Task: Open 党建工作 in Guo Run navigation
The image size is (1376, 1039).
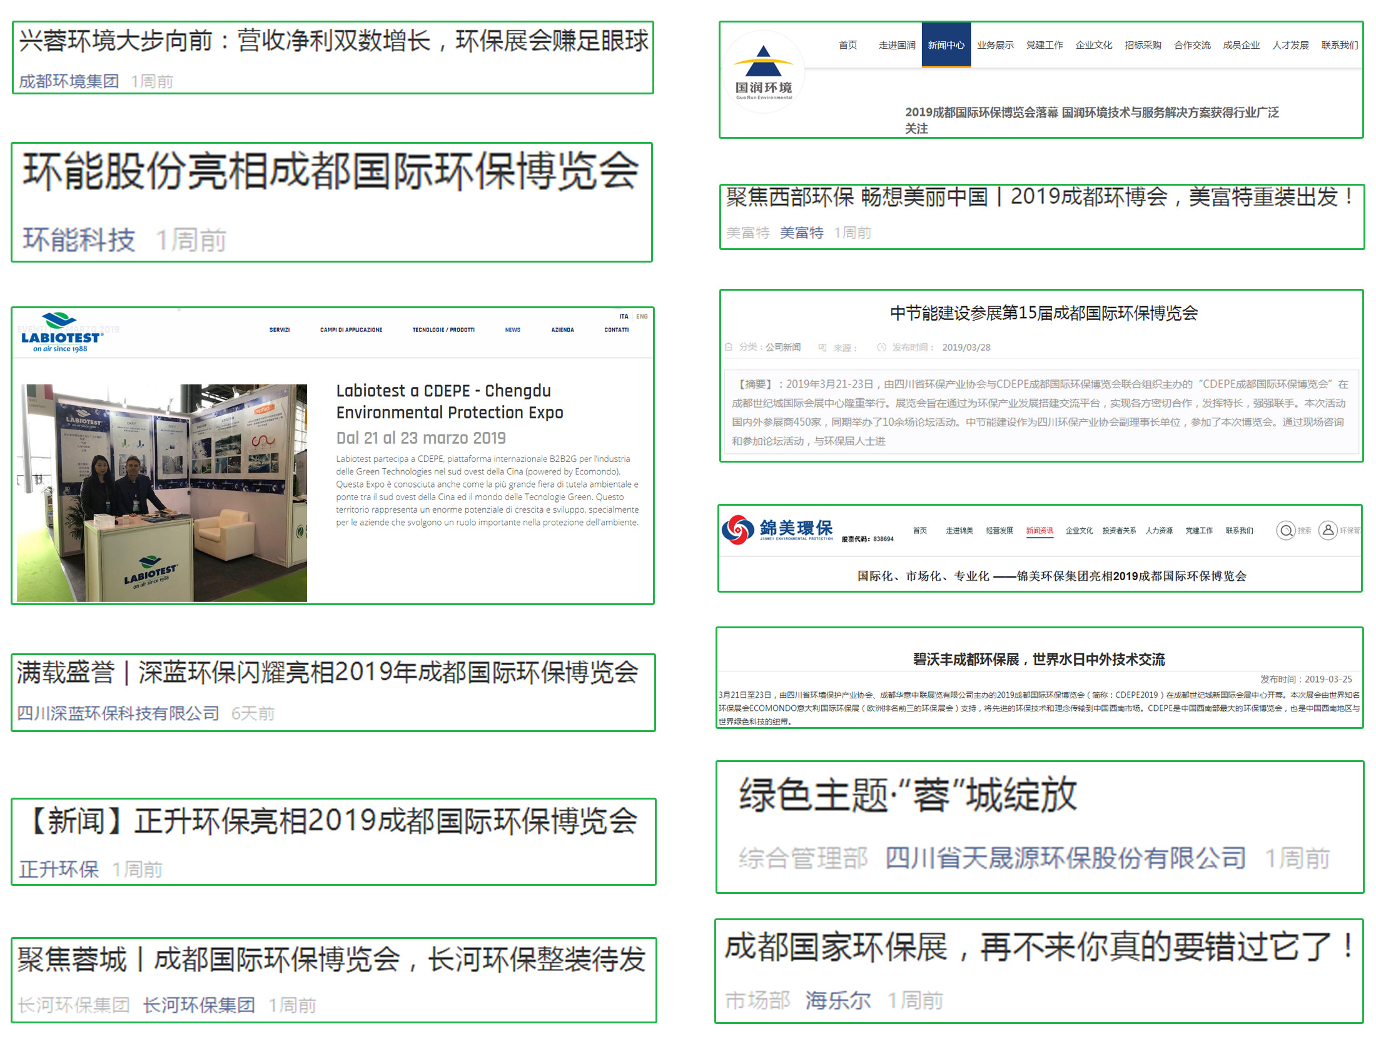Action: (1045, 45)
